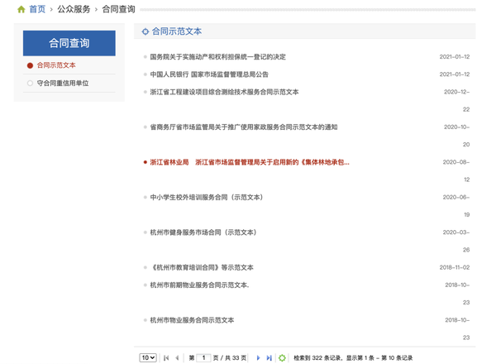Viewport: 496px width, 364px height.
Task: Open 国务院关于实施动产和权利担保统一登记的决定
Action: coord(217,56)
